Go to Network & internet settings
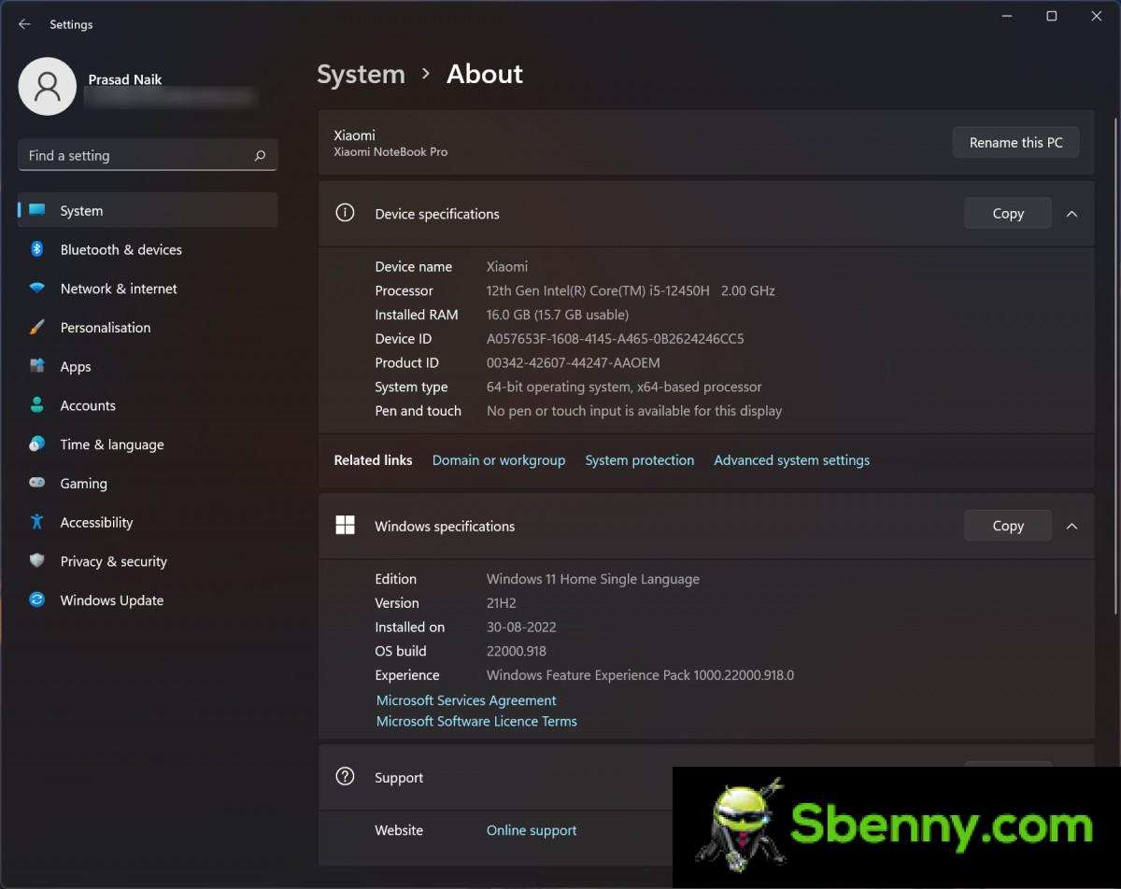Viewport: 1121px width, 889px height. click(148, 289)
